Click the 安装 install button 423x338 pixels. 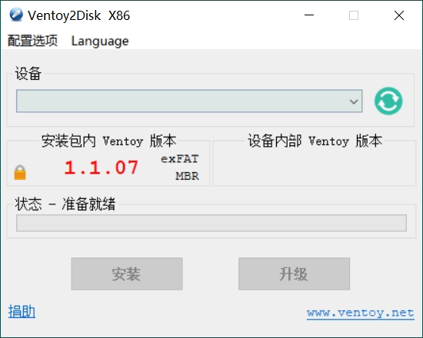(127, 273)
